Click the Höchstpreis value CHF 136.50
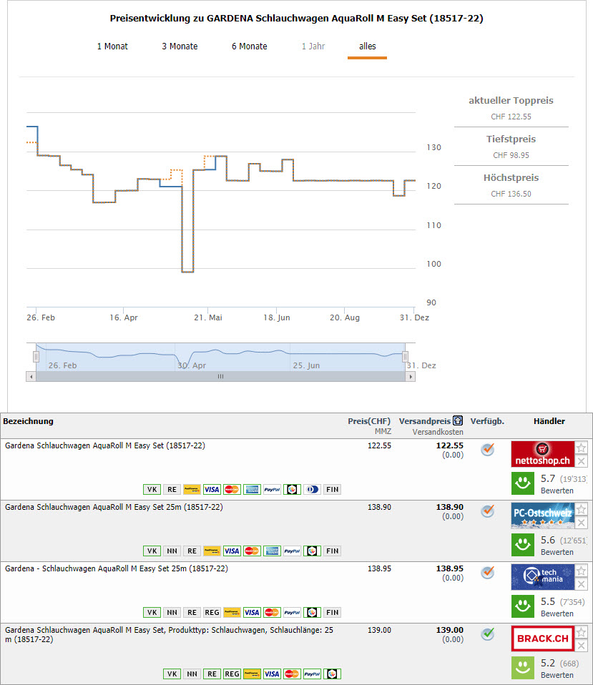This screenshot has width=593, height=685. point(511,194)
